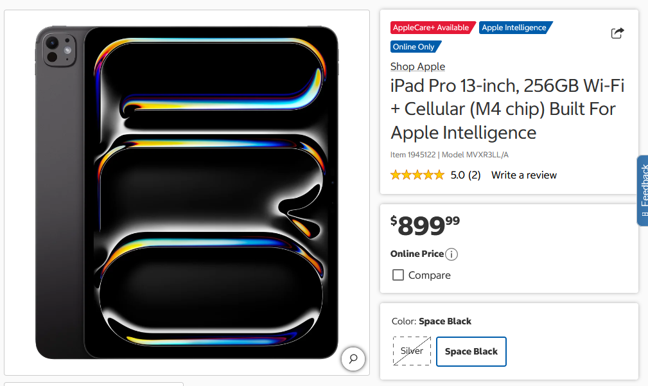Image resolution: width=648 pixels, height=386 pixels.
Task: Click the share icon near the product title
Action: (x=617, y=33)
